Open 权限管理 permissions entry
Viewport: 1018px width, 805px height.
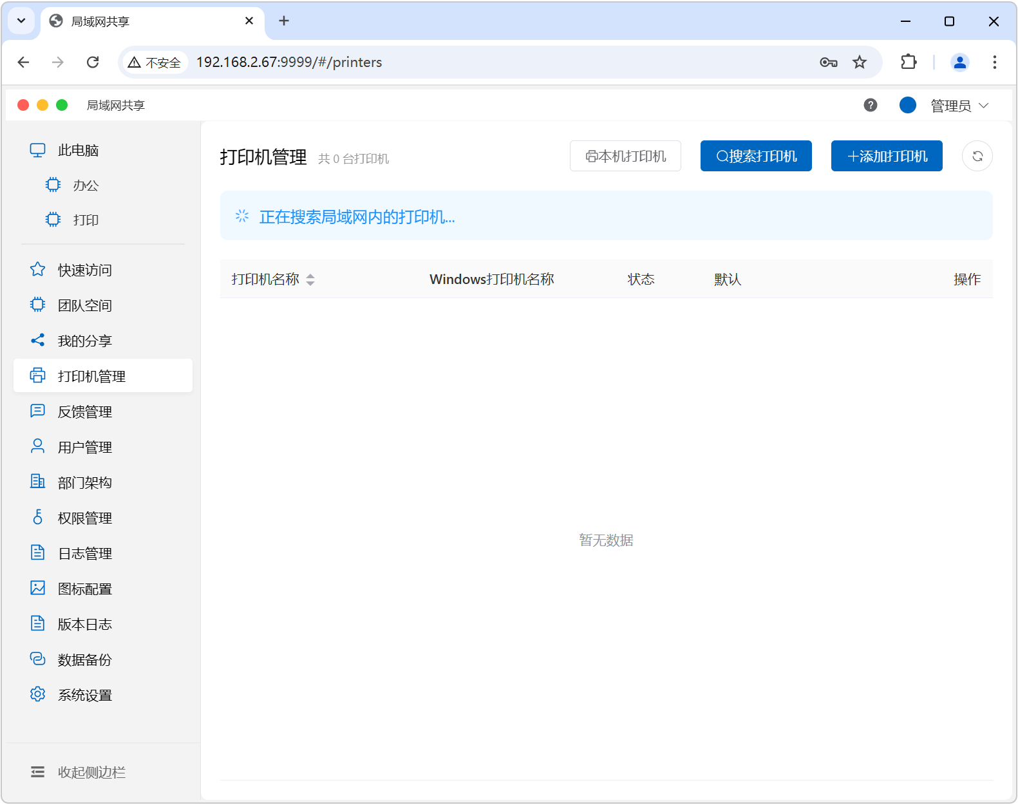pos(85,518)
